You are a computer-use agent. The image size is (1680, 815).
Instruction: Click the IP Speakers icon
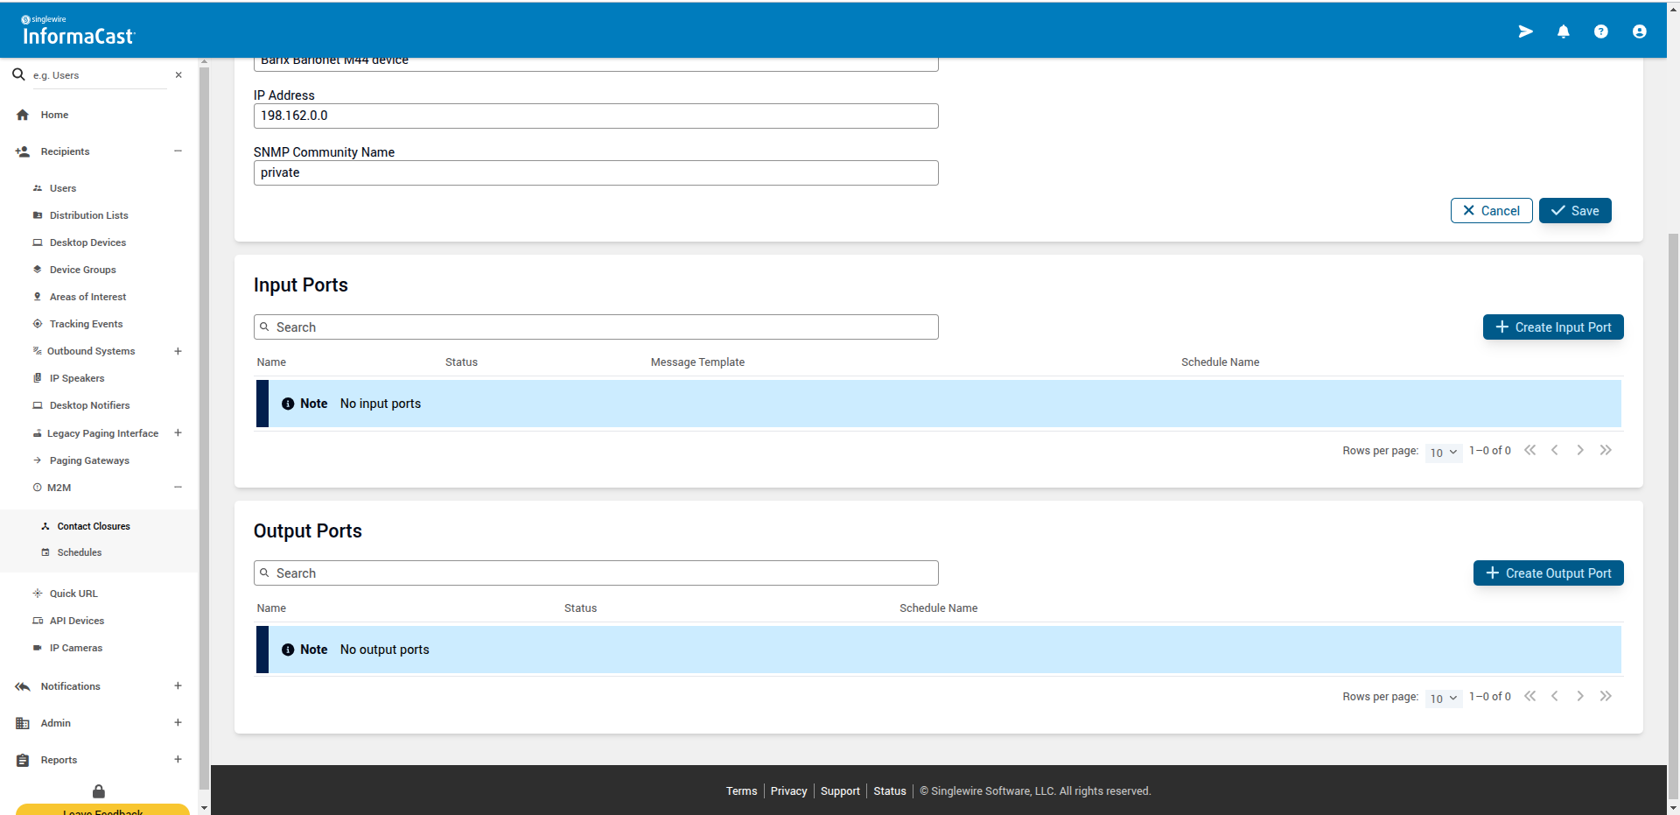point(37,378)
